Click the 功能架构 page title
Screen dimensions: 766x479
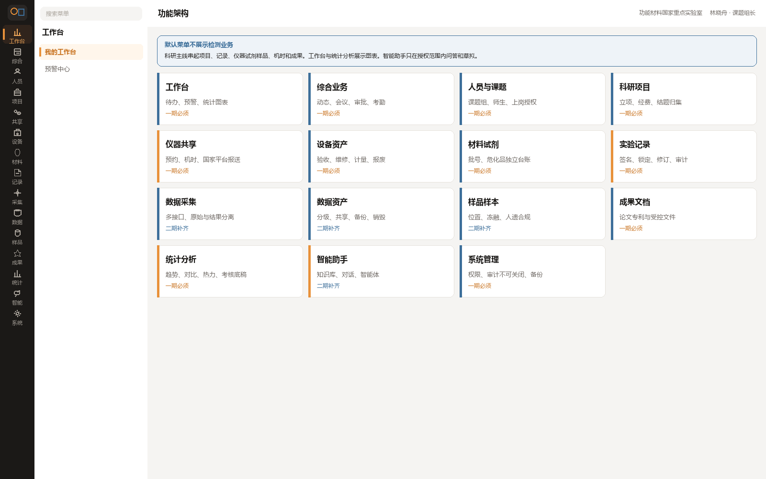point(173,13)
